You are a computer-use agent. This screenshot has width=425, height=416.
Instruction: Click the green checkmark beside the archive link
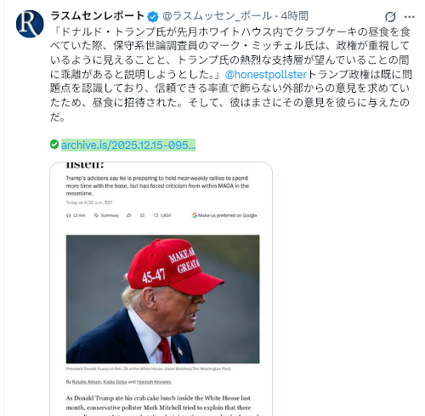[x=54, y=145]
